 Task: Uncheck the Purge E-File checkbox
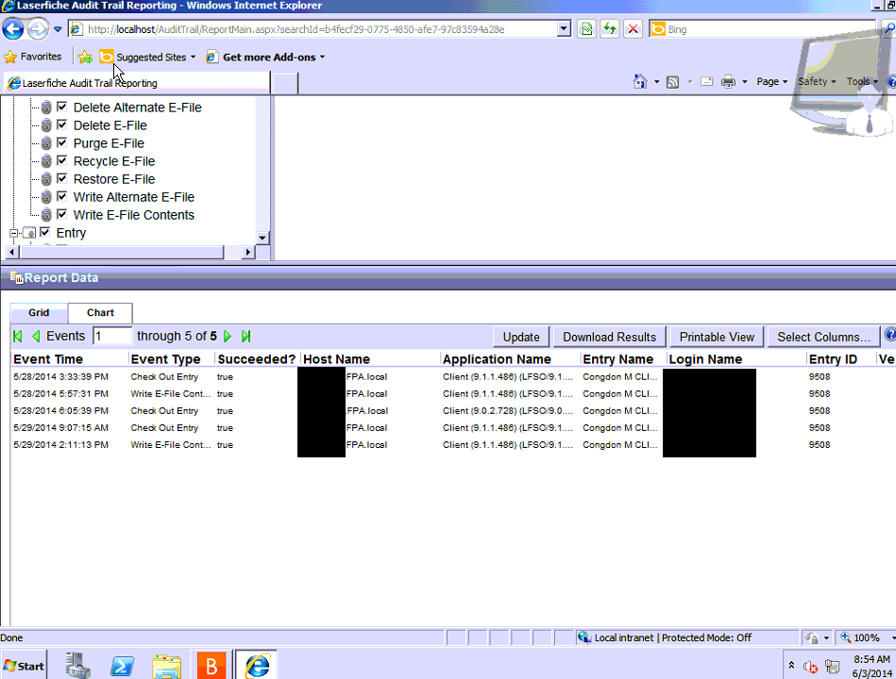coord(62,143)
